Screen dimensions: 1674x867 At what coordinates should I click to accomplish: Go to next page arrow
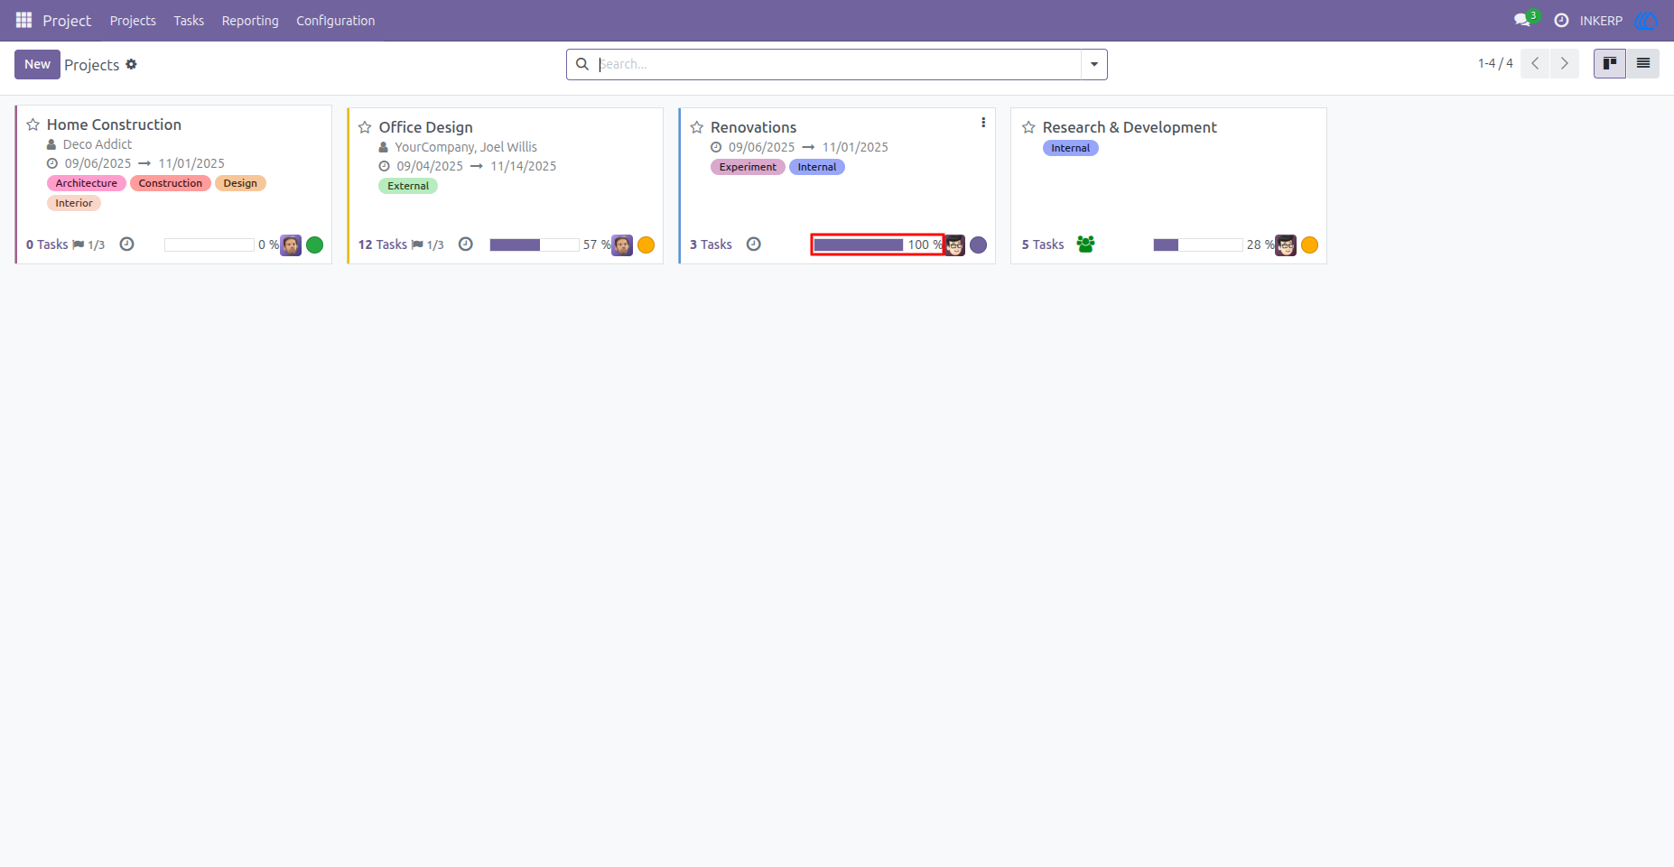[x=1565, y=64]
